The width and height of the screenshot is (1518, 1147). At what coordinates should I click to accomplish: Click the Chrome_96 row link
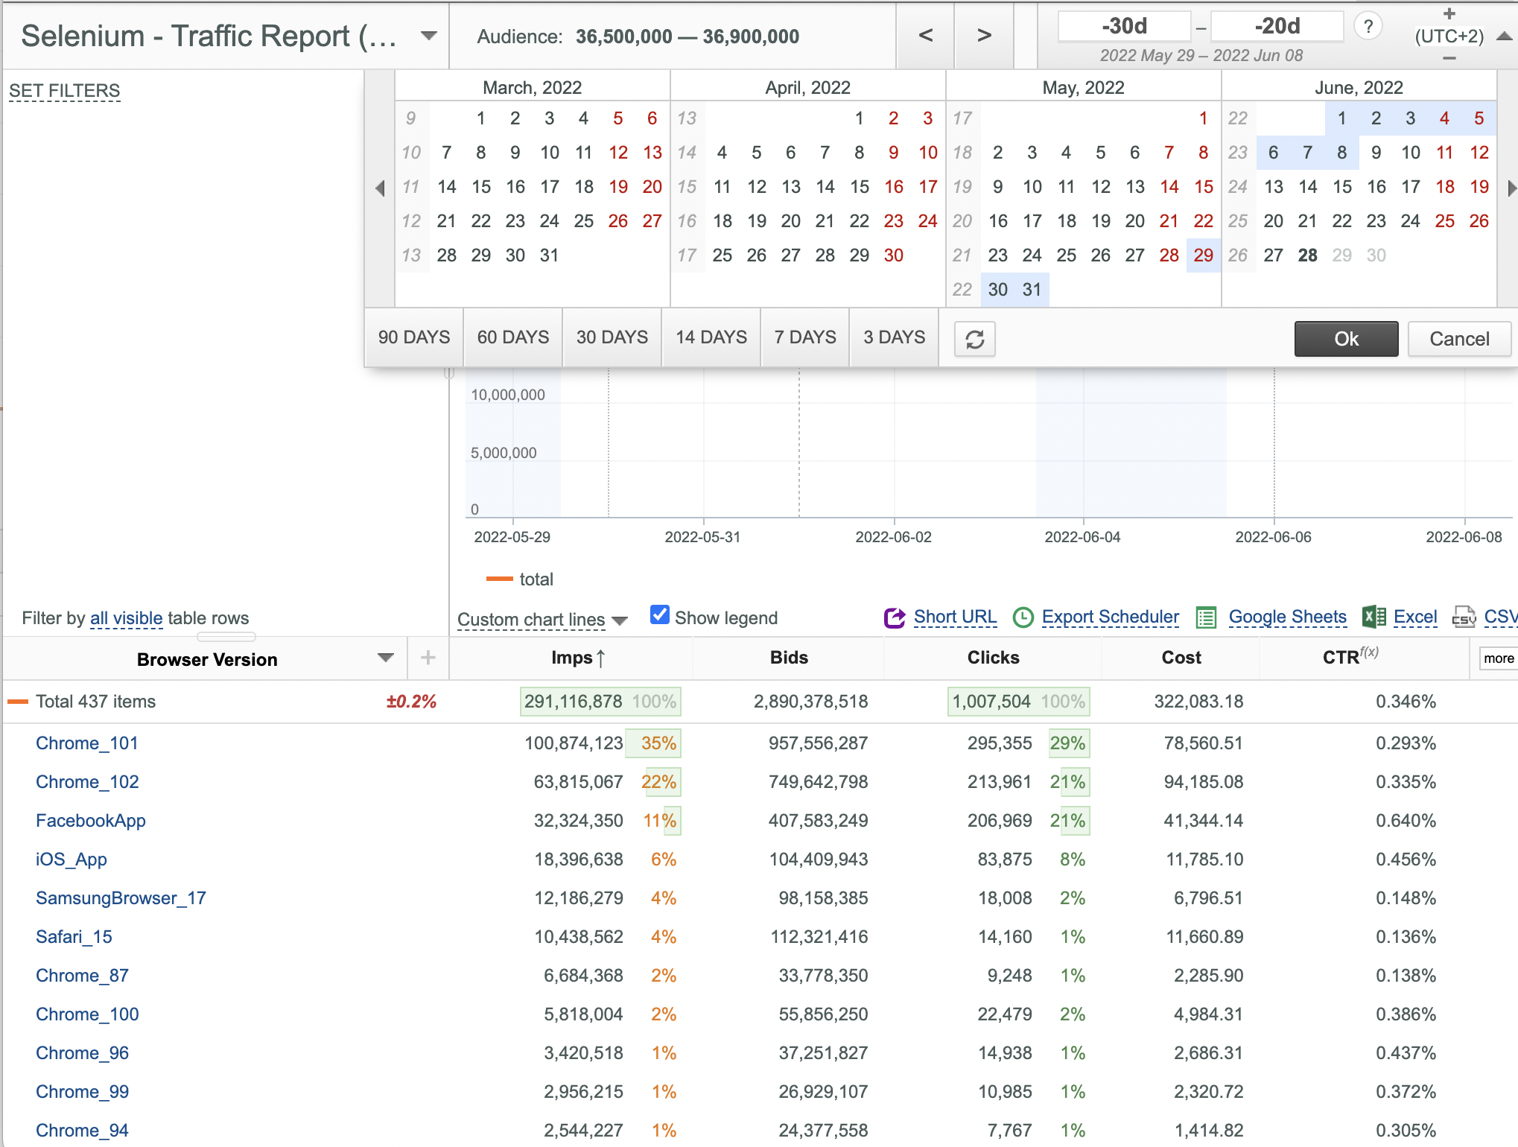pyautogui.click(x=82, y=1053)
